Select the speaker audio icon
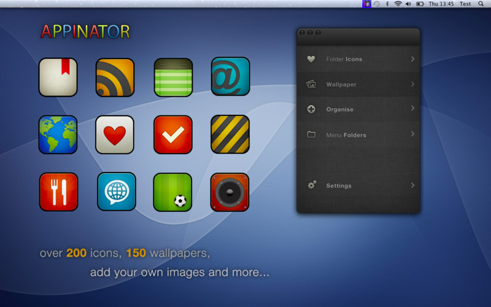The image size is (491, 307). pyautogui.click(x=230, y=192)
